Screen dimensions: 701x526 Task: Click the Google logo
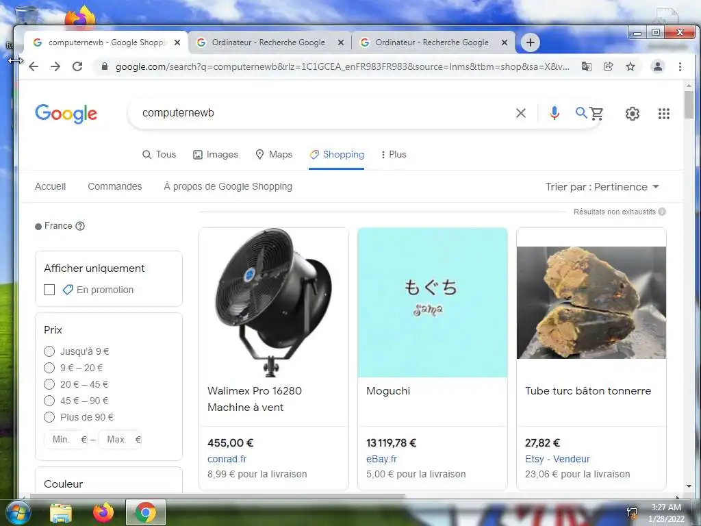pyautogui.click(x=66, y=114)
